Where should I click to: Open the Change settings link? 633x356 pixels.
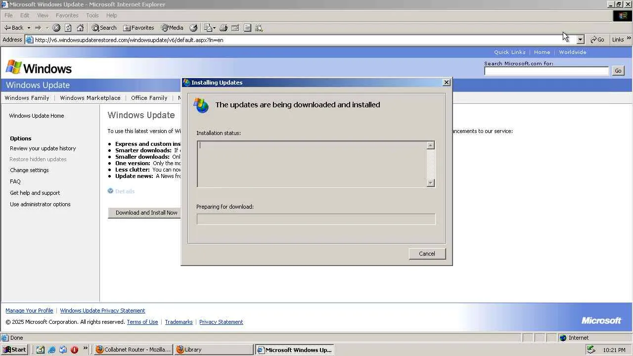tap(29, 170)
